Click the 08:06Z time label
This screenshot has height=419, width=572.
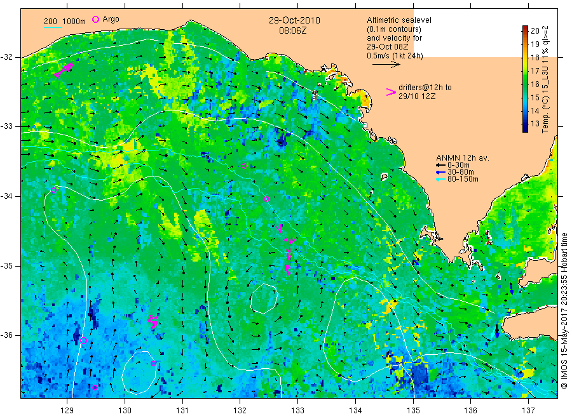pos(292,30)
